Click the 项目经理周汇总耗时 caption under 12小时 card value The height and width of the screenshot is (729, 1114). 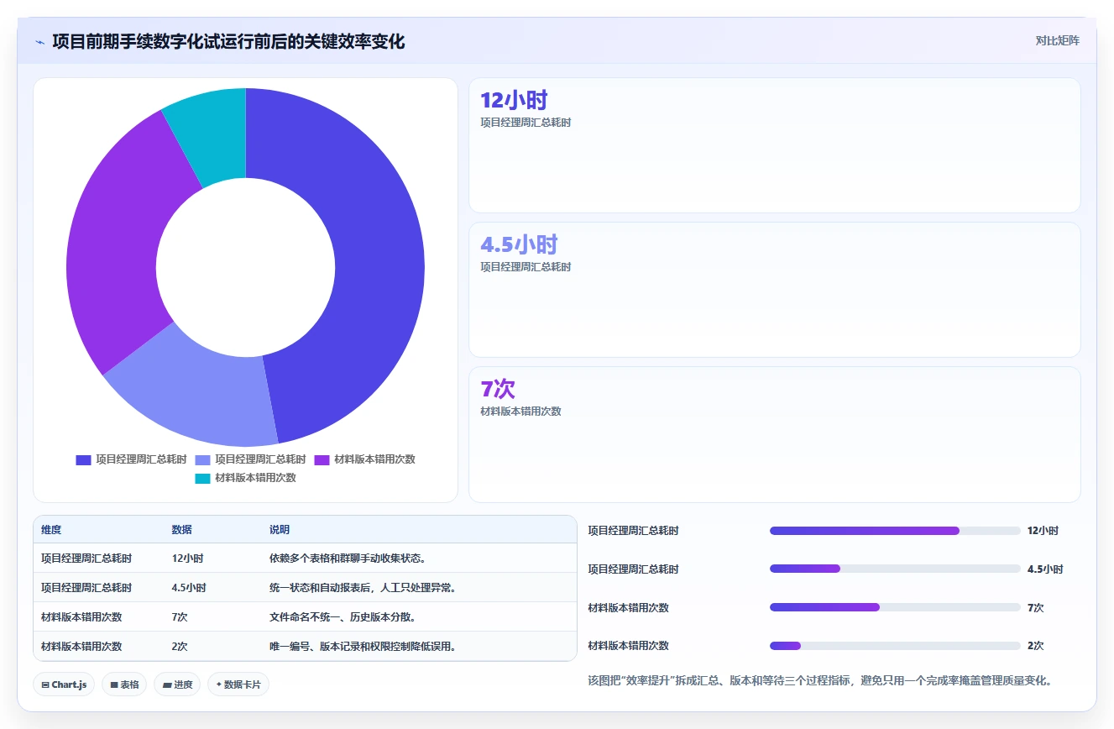coord(526,123)
